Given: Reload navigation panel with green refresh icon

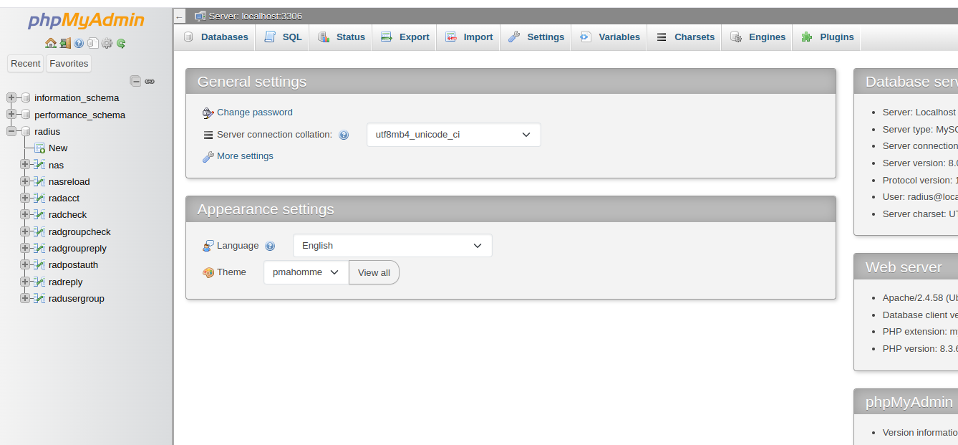Looking at the screenshot, I should tap(121, 43).
